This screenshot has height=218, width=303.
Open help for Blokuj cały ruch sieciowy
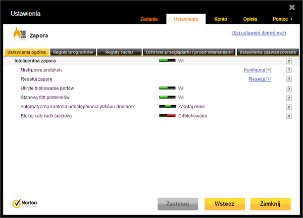289,116
